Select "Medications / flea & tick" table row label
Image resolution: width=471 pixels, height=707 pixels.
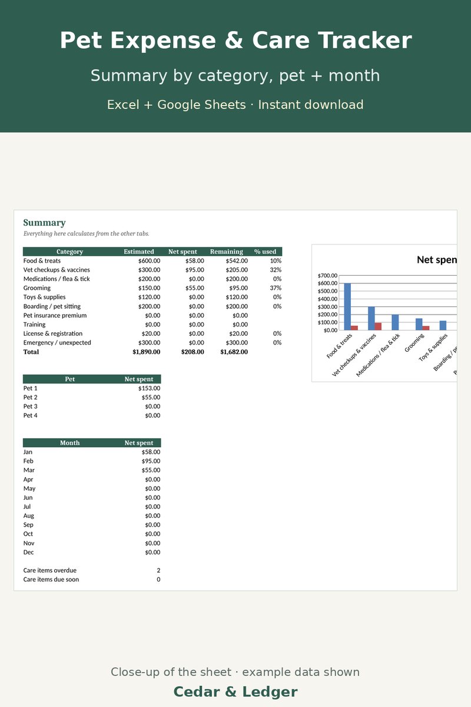pyautogui.click(x=57, y=279)
